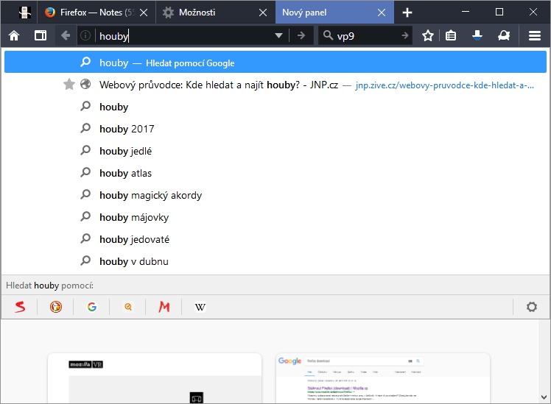This screenshot has height=404, width=551.
Task: Open the Home page button
Action: 14,35
